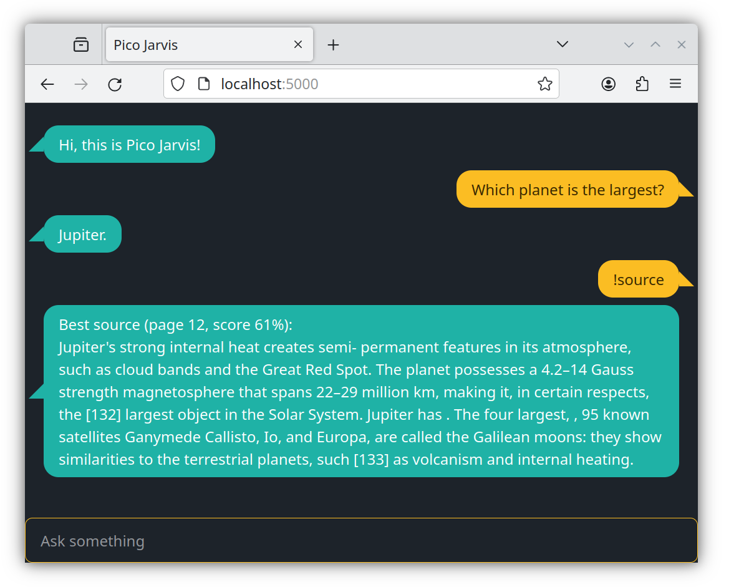
Task: Click the '!source' message bubble
Action: click(639, 279)
